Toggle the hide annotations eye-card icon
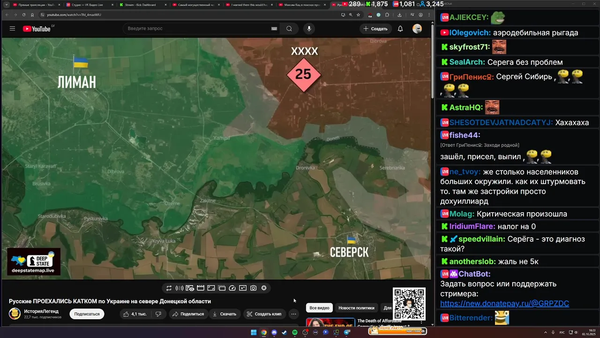Viewport: 600px width, 338px height. click(x=190, y=288)
